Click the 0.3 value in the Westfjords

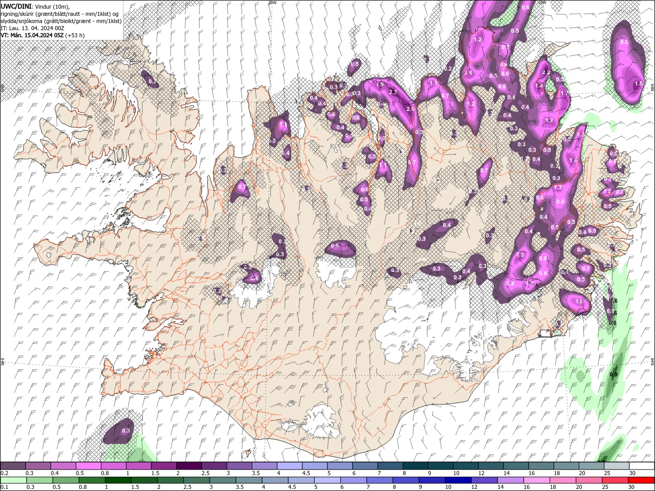click(152, 81)
